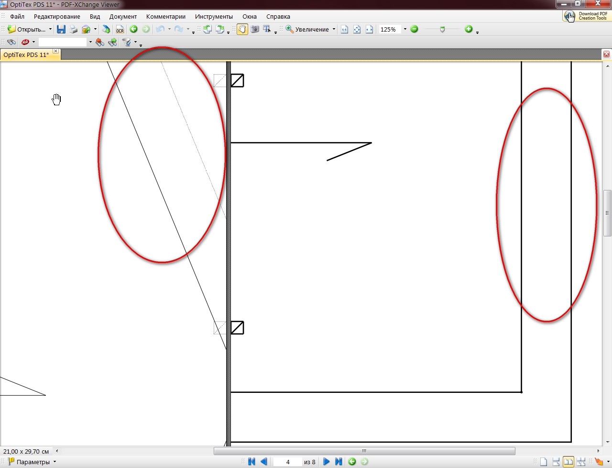Jump to the first page
This screenshot has height=468, width=612.
[x=251, y=462]
